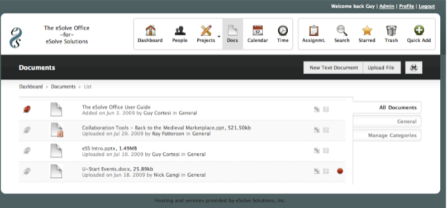447x208 pixels.
Task: Open the Calendar section
Action: 258,34
